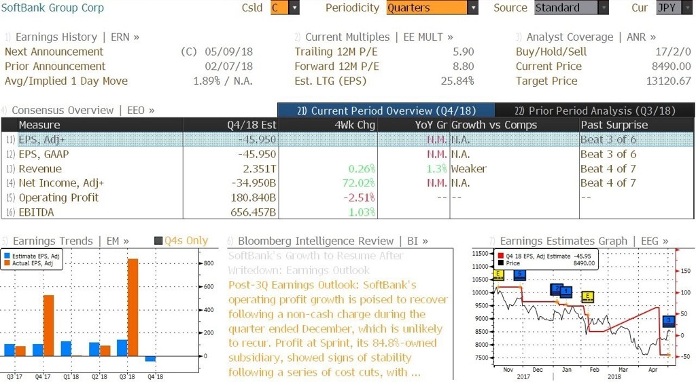The width and height of the screenshot is (696, 382).
Task: Select the EPS, Adj+ row
Action: point(347,140)
